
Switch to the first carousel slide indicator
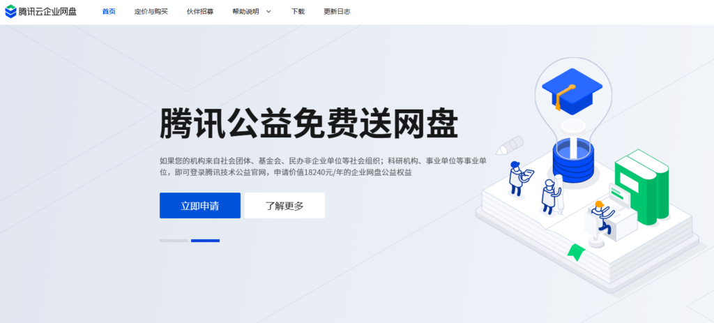click(174, 241)
